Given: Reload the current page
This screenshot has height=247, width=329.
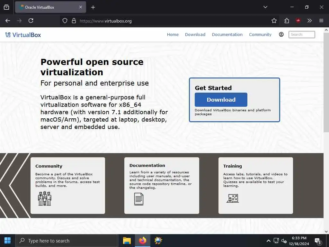Looking at the screenshot, I should coord(31,21).
